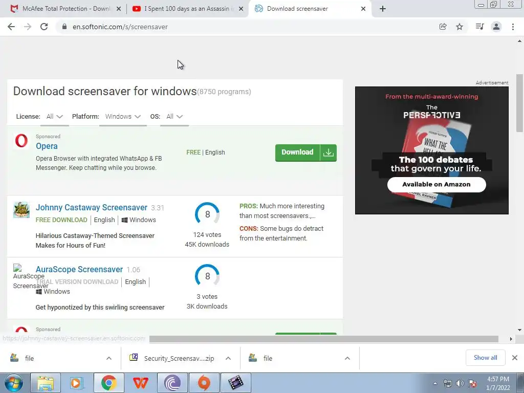Click the 124 votes text

coord(207,234)
